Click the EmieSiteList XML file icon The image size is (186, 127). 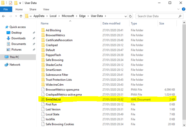tap(43, 100)
